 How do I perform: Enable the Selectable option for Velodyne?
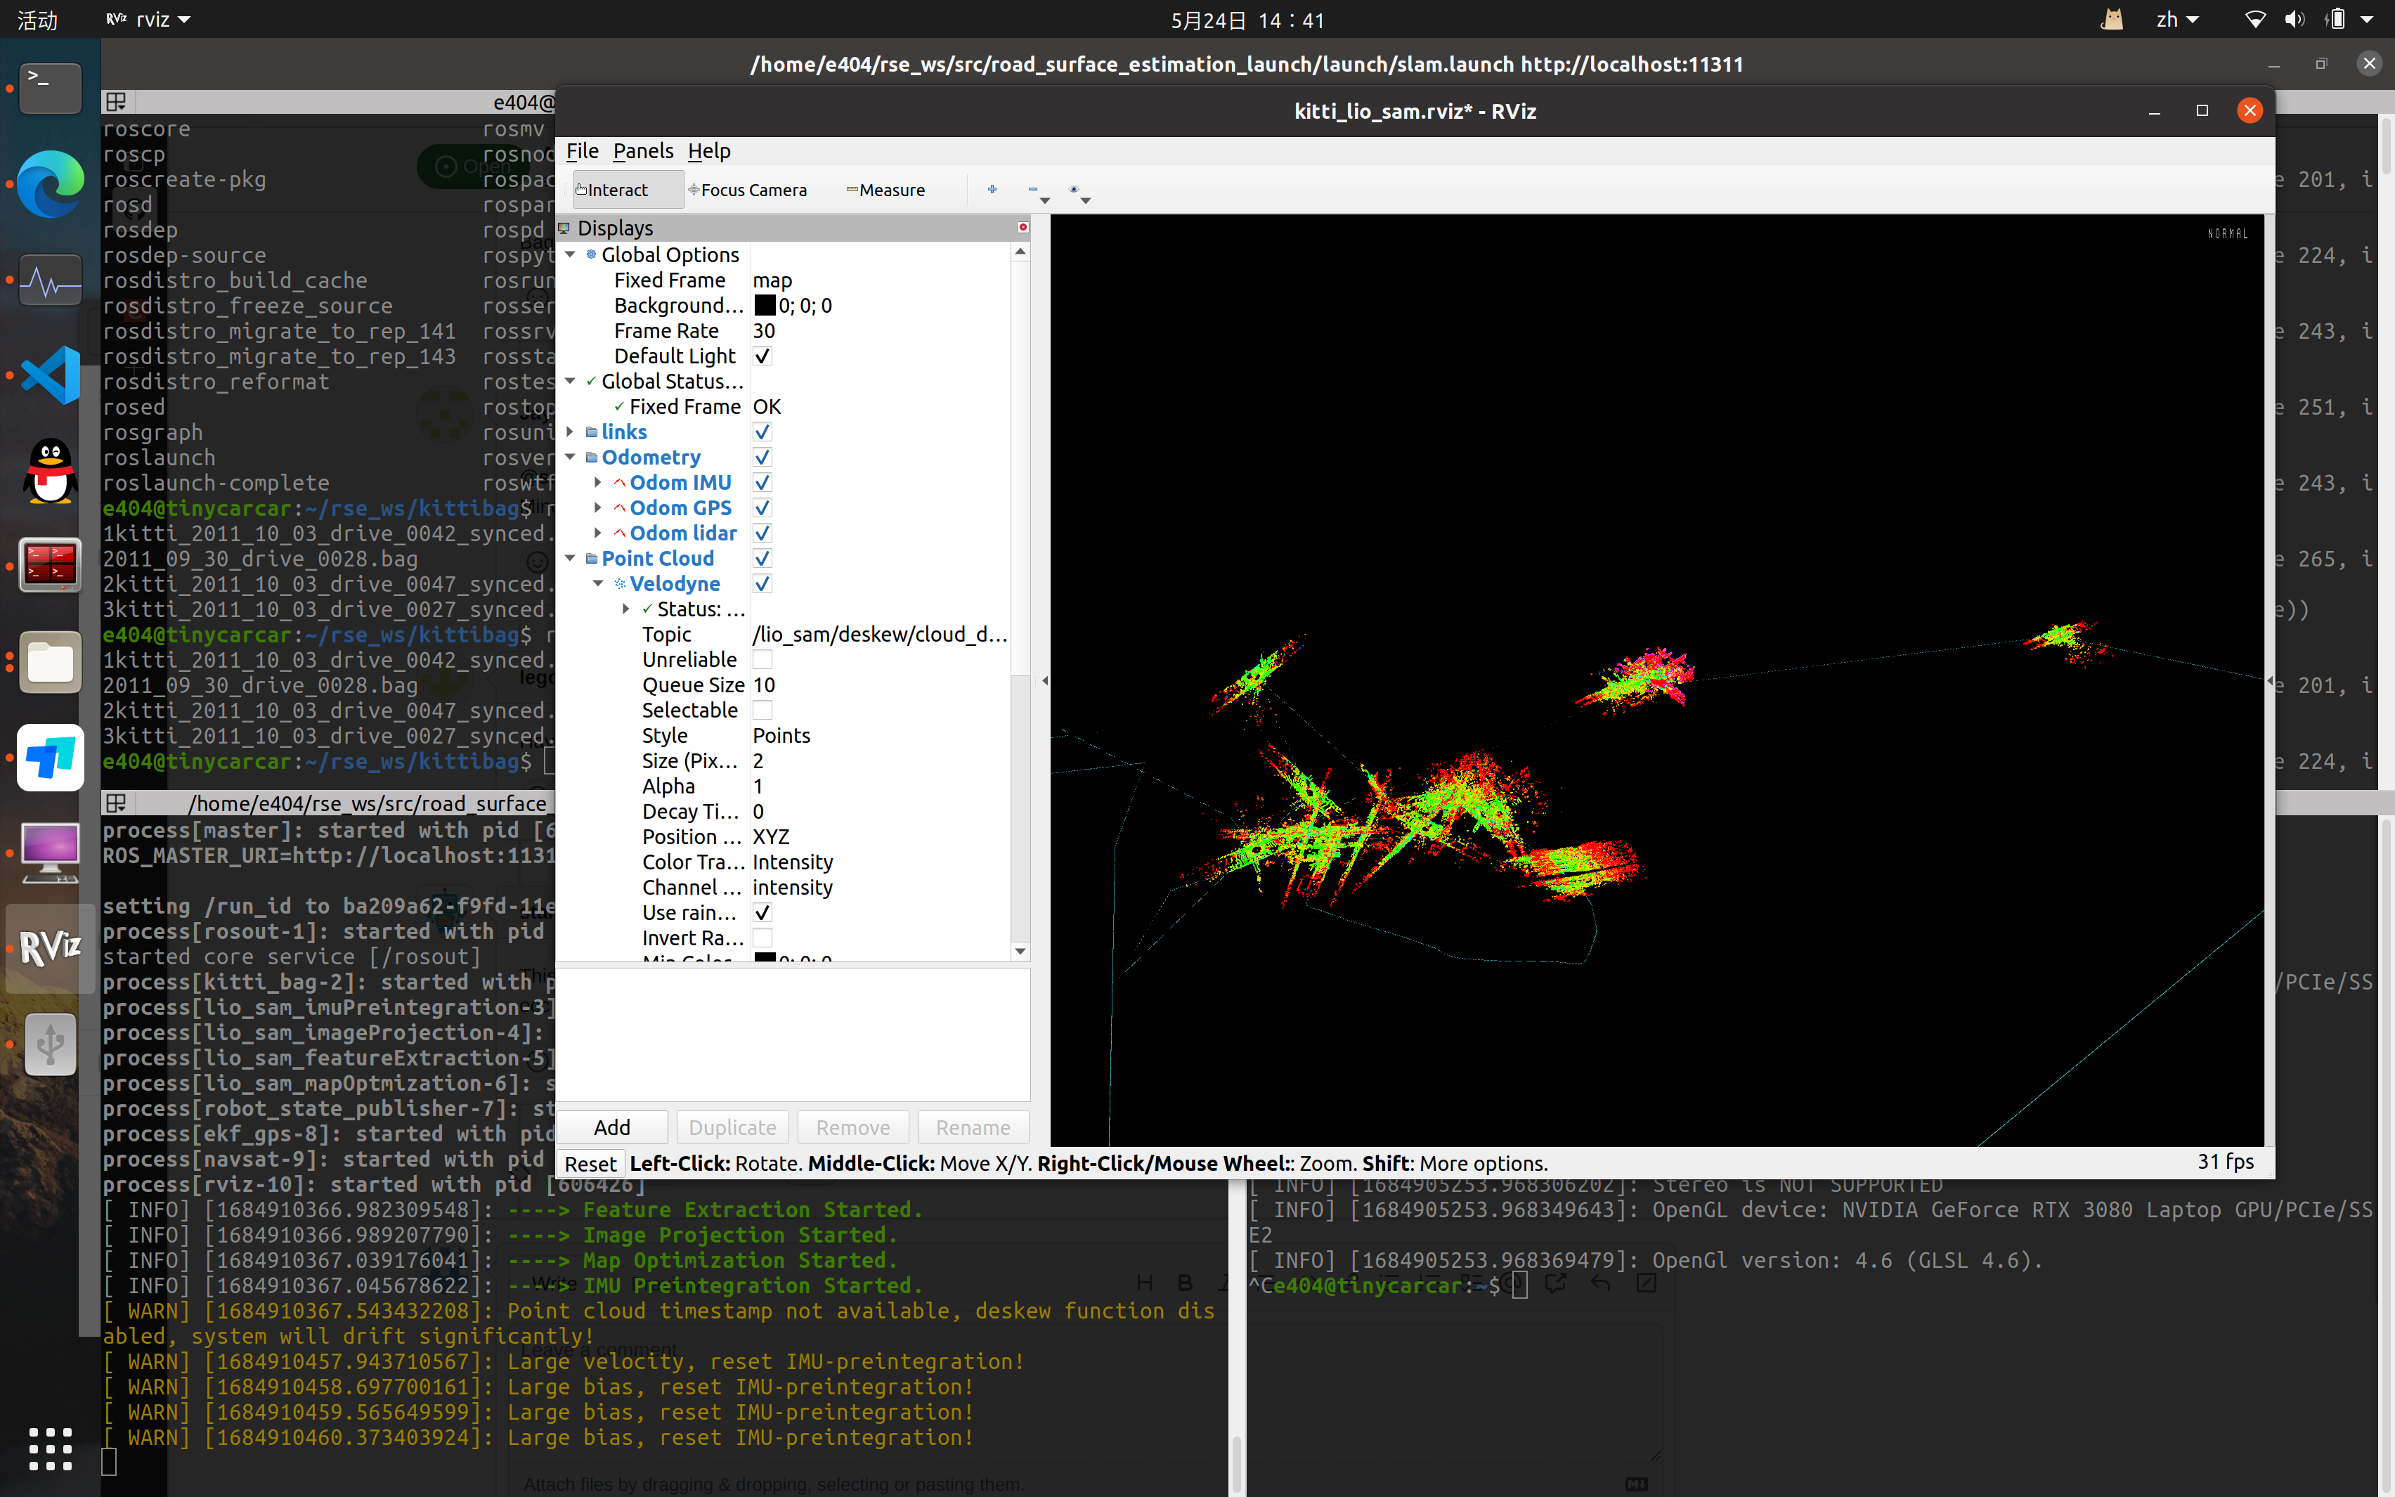(x=762, y=710)
